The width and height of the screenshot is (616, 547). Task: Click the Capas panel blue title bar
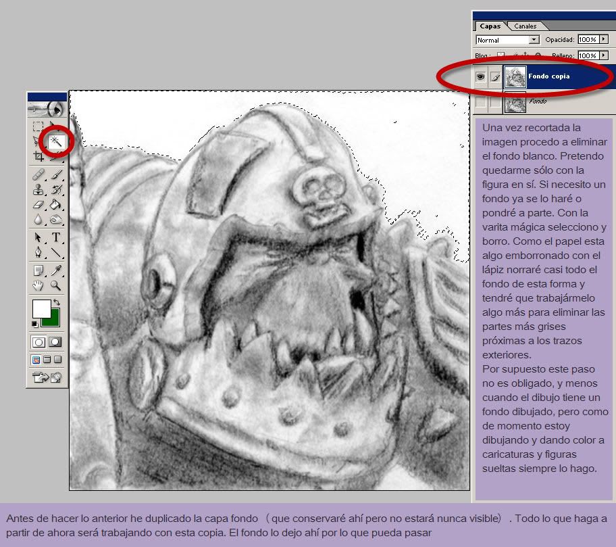(544, 16)
